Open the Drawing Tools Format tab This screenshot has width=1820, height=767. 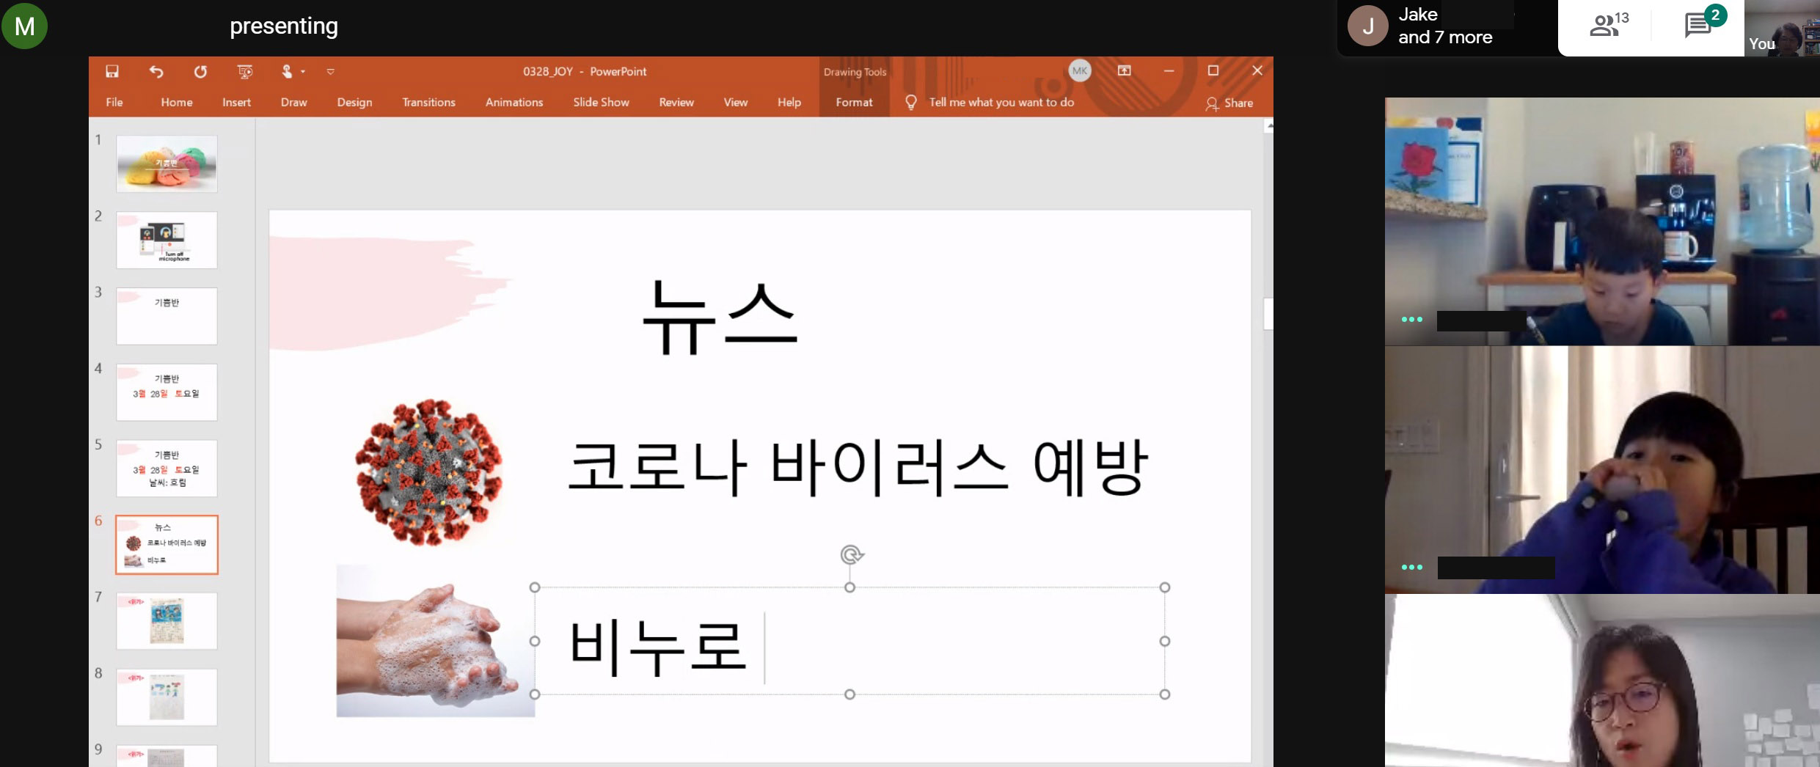click(854, 103)
